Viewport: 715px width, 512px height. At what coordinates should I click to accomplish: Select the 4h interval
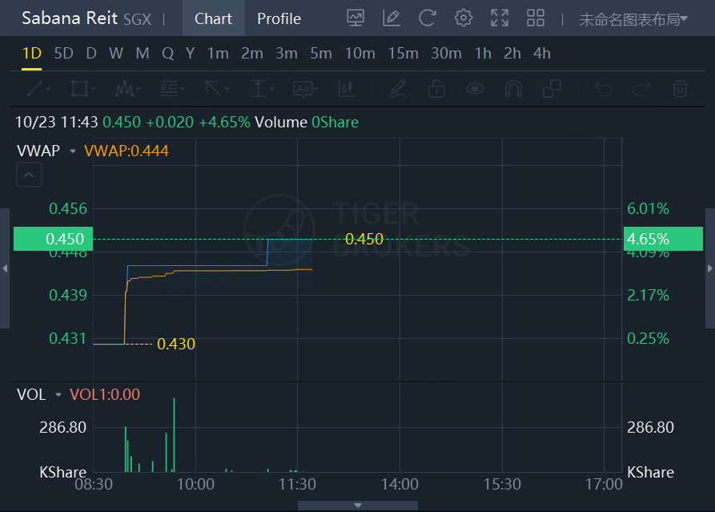pyautogui.click(x=542, y=54)
